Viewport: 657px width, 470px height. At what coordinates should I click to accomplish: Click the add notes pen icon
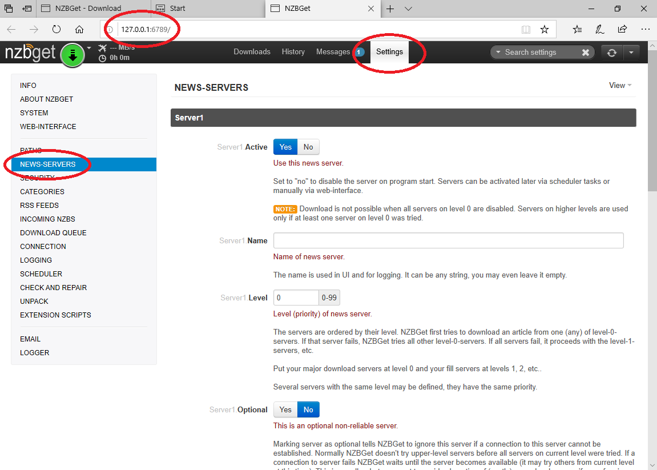pyautogui.click(x=599, y=29)
